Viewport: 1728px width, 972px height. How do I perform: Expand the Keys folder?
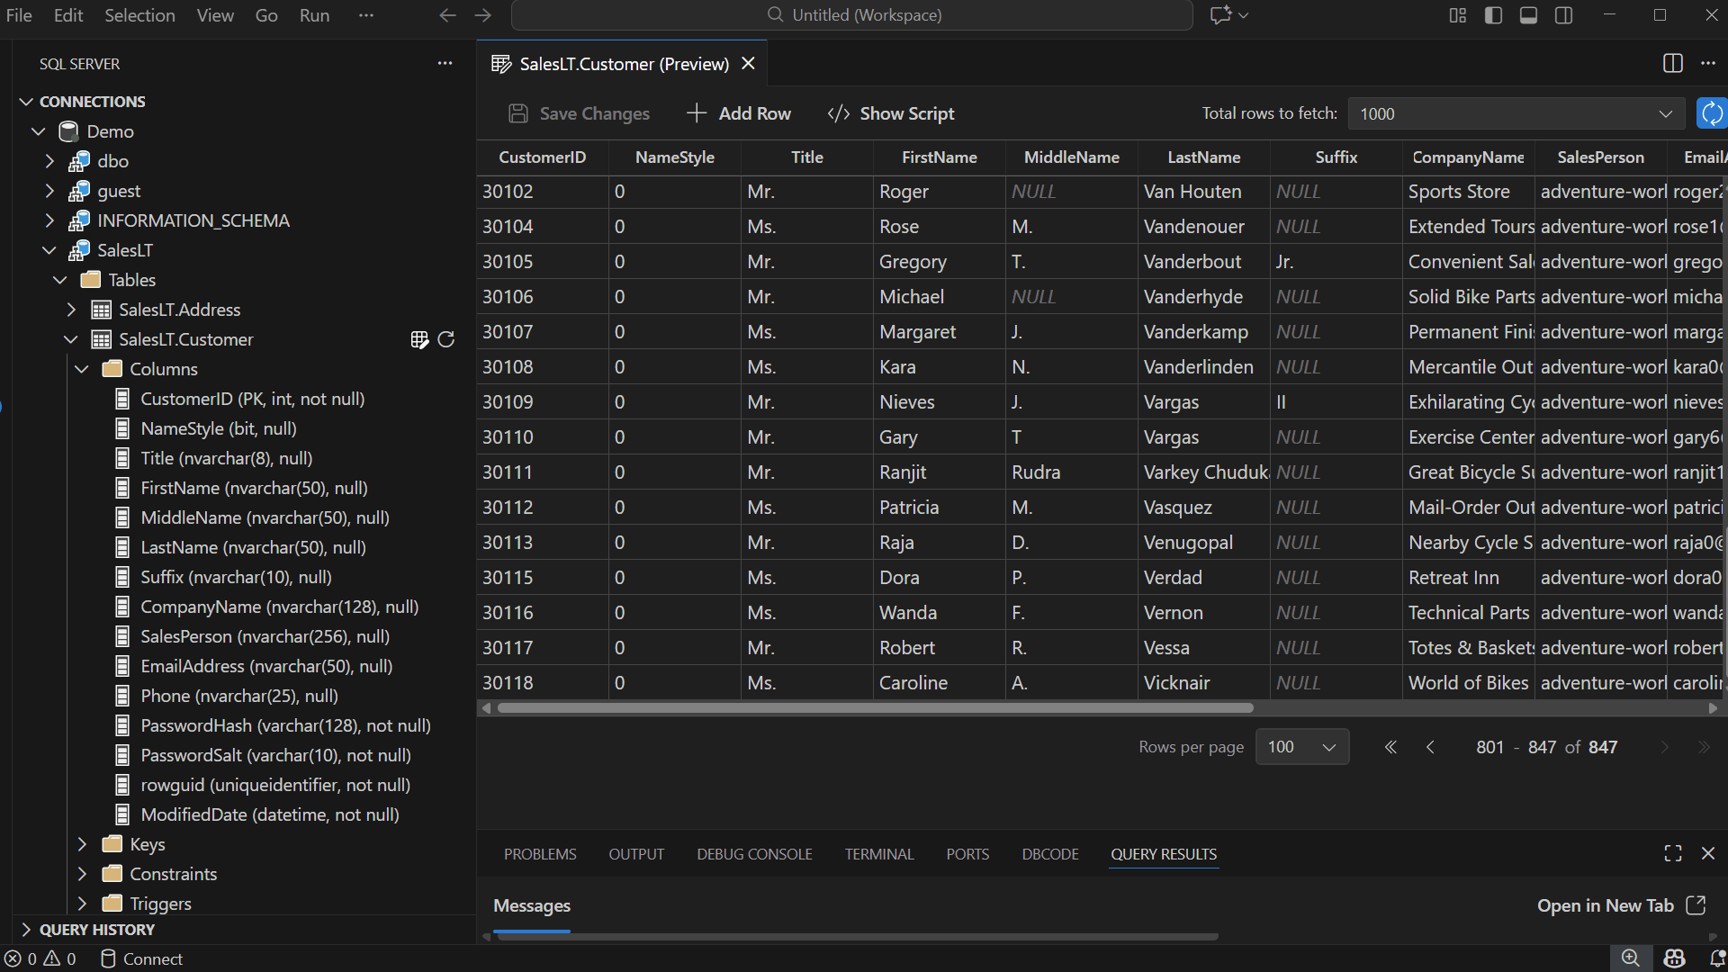tap(83, 844)
